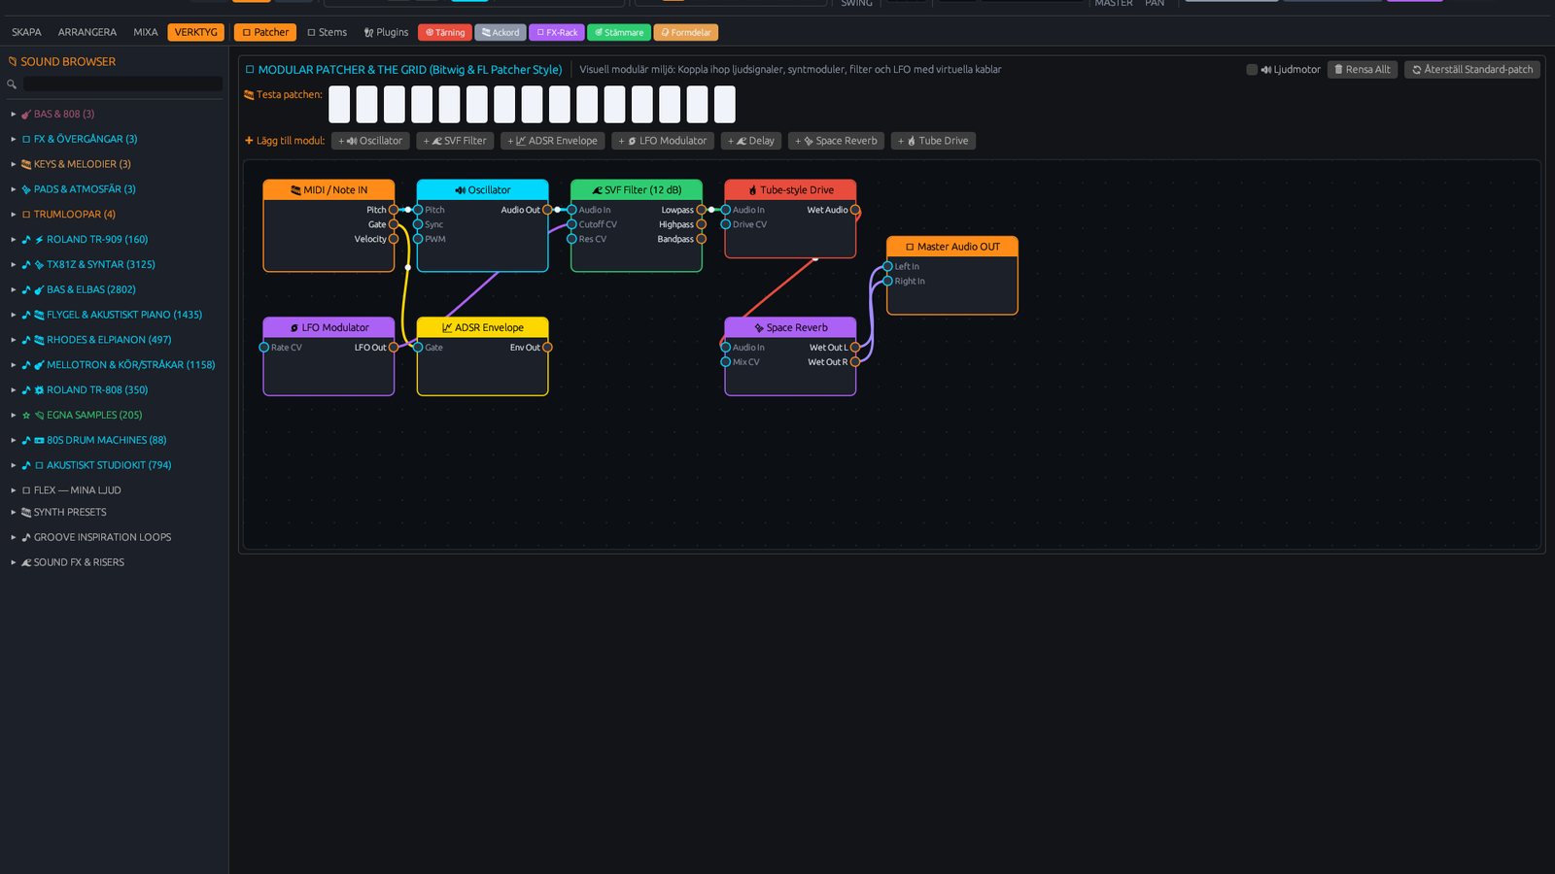Open the Plugins sub-tab
Viewport: 1555px width, 874px height.
[386, 32]
